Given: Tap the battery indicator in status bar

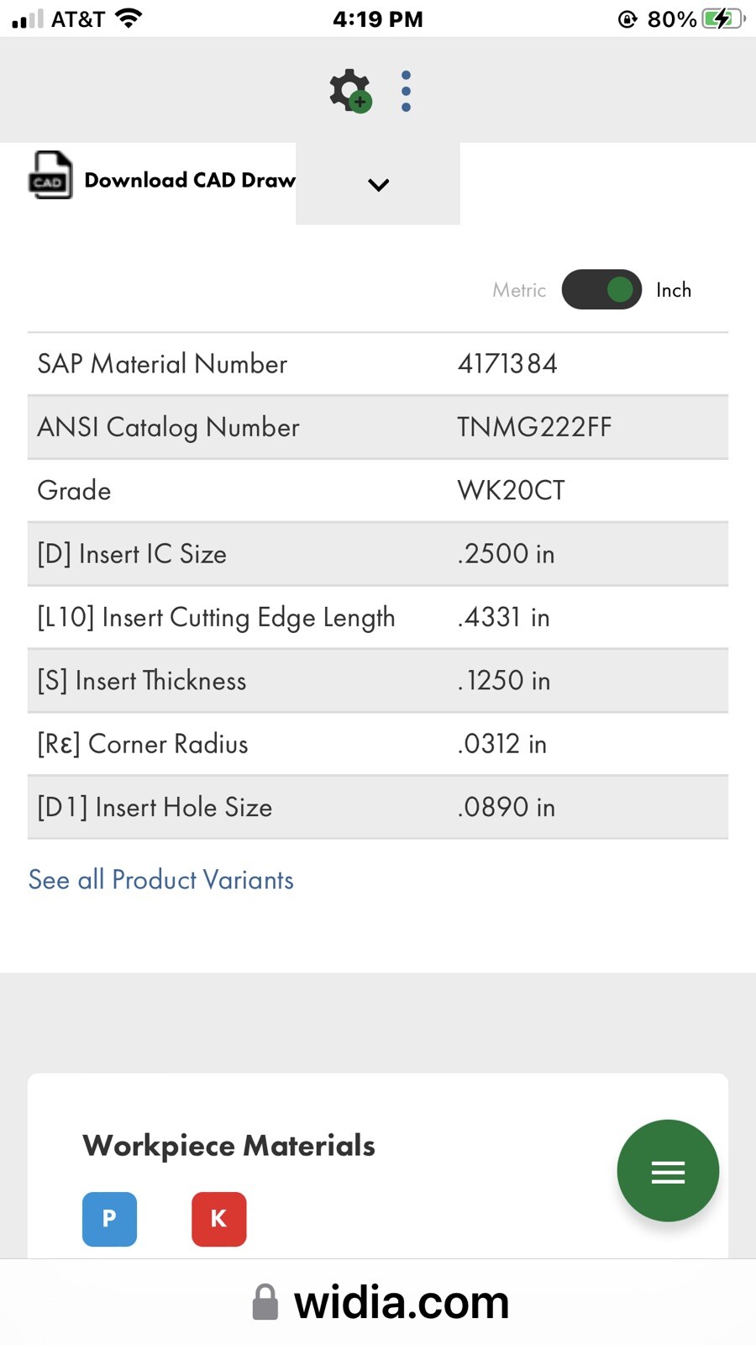Looking at the screenshot, I should tap(723, 18).
